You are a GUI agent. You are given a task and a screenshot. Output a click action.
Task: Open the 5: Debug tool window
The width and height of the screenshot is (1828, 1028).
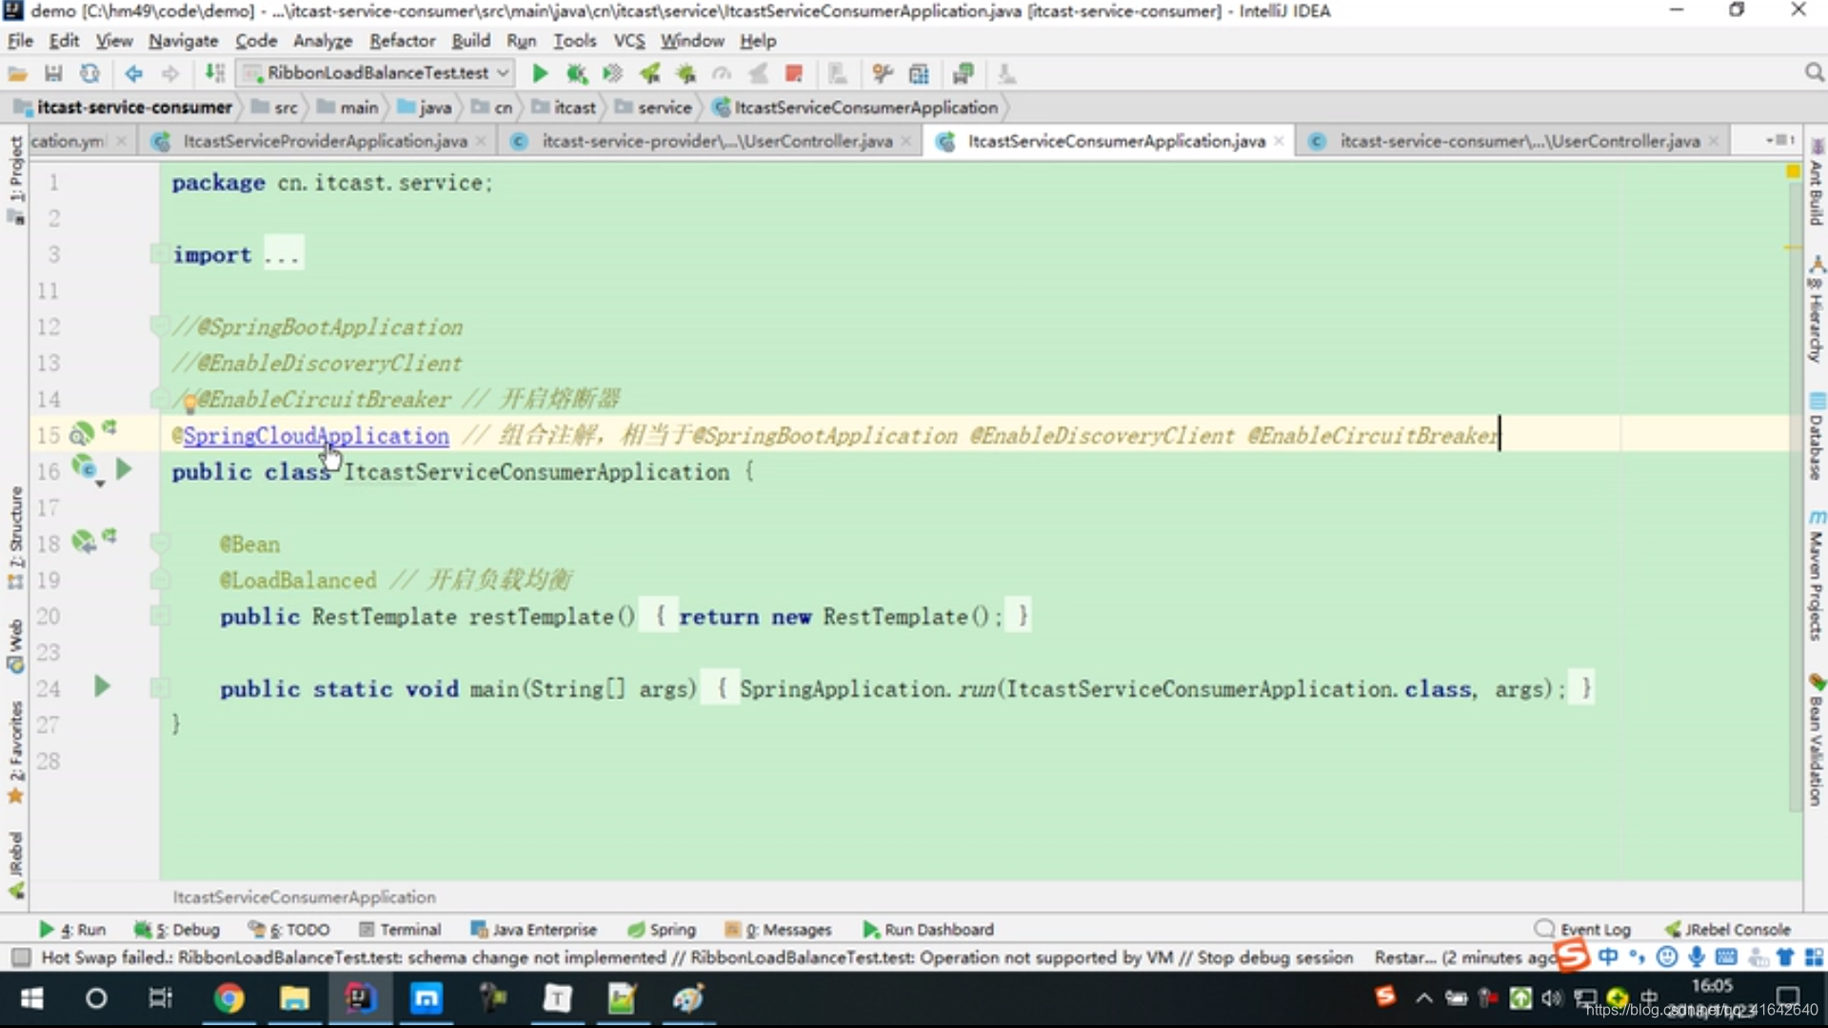click(x=177, y=929)
